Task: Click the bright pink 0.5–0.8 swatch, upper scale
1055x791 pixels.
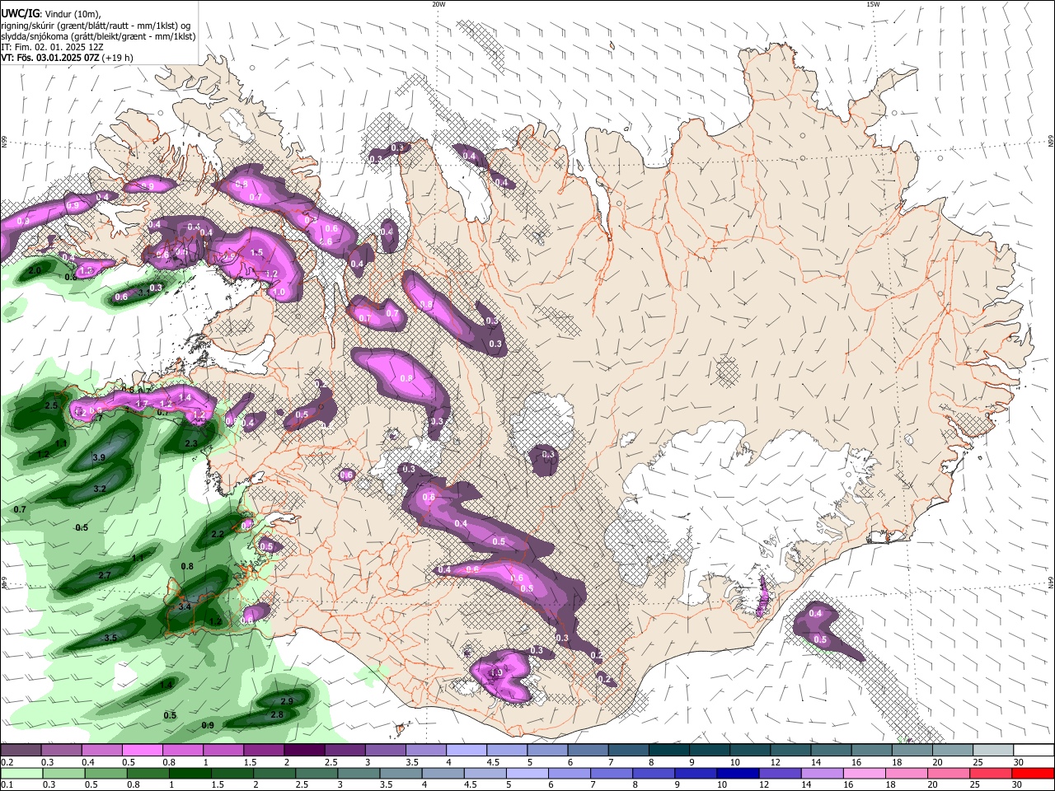Action: click(x=143, y=751)
